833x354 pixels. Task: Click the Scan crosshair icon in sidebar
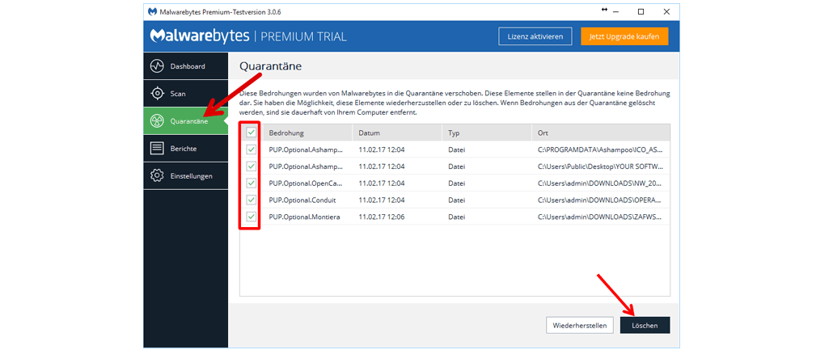coord(157,94)
